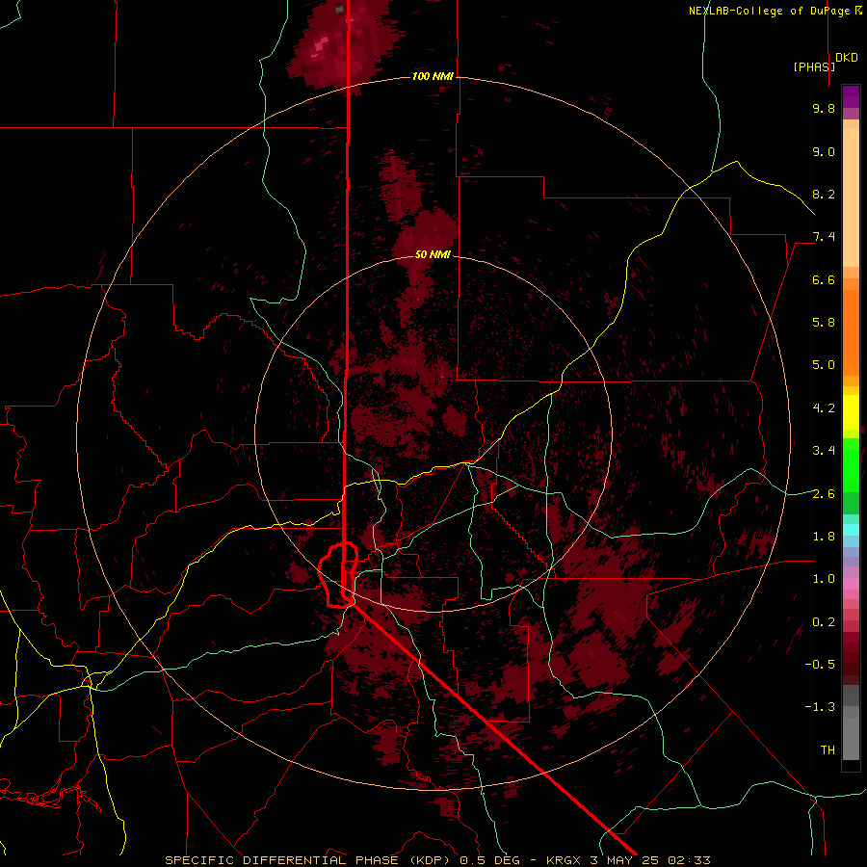
Task: Click the [PHAS] label above color scale
Action: 814,66
